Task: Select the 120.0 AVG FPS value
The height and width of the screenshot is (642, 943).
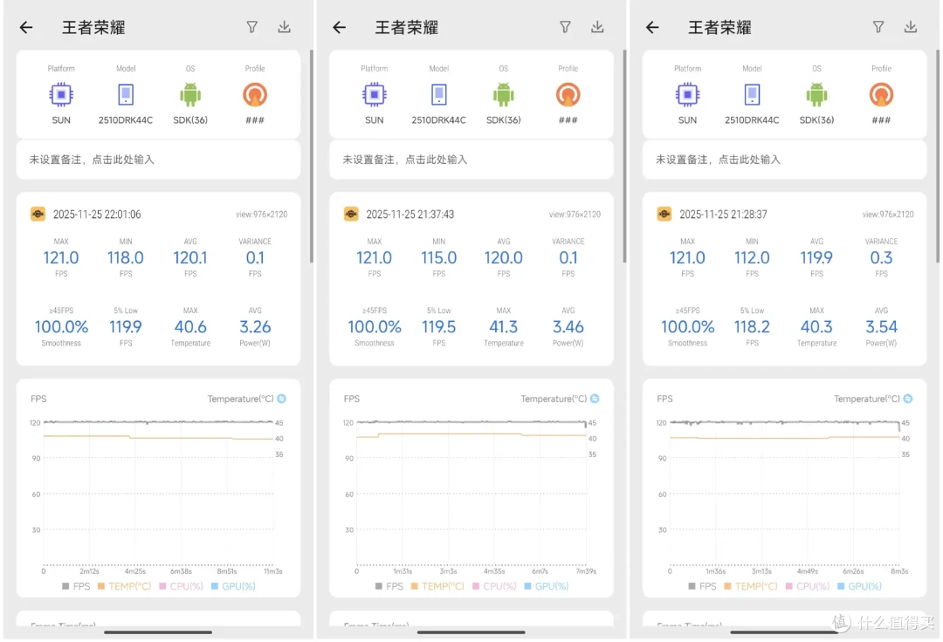Action: pos(504,257)
